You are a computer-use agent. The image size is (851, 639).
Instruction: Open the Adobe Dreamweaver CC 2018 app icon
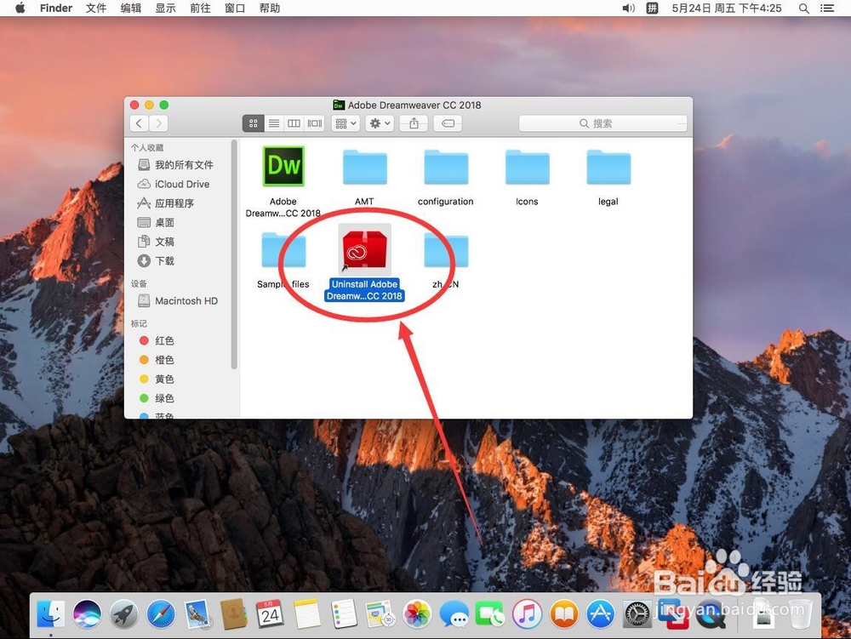pyautogui.click(x=283, y=167)
